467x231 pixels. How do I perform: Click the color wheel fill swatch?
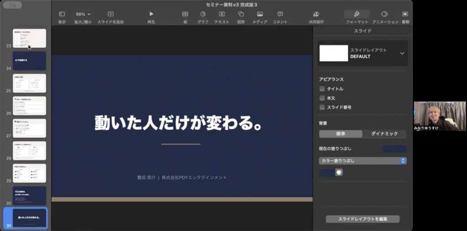339,172
